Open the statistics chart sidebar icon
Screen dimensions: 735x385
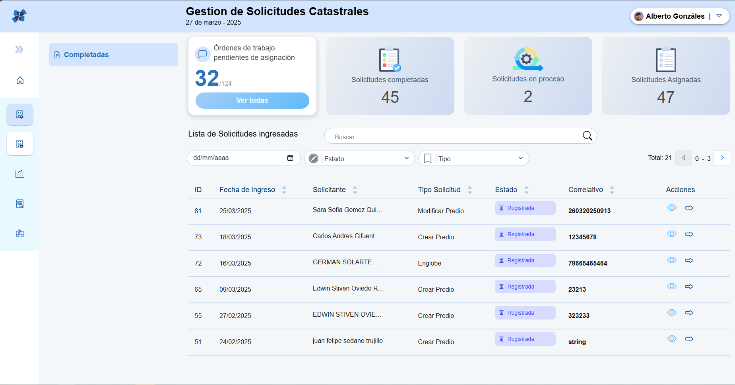point(20,174)
